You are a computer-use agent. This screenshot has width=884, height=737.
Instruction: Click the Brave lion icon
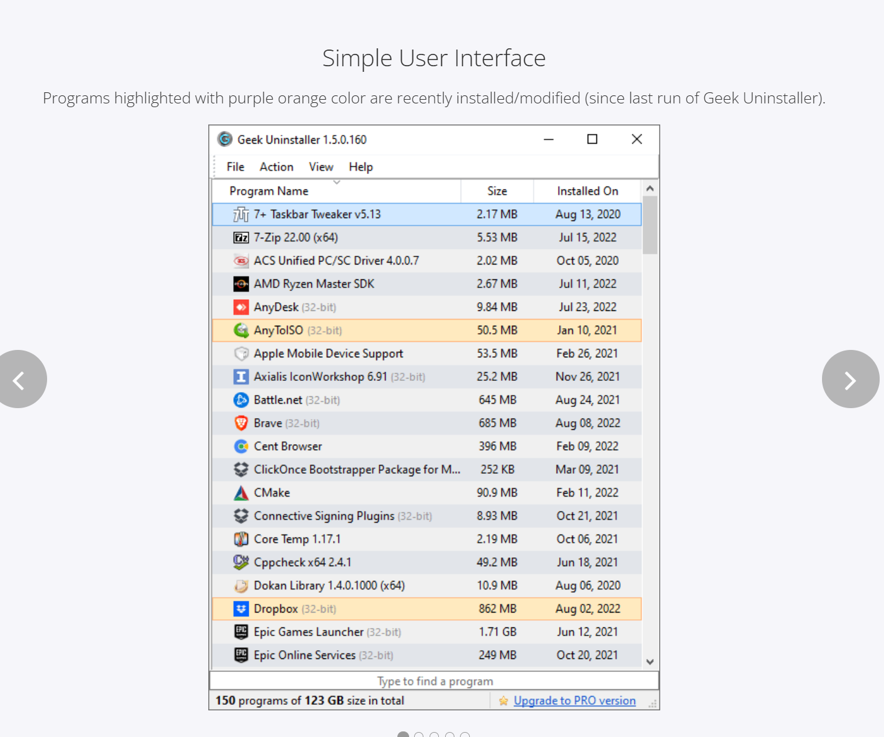point(241,423)
